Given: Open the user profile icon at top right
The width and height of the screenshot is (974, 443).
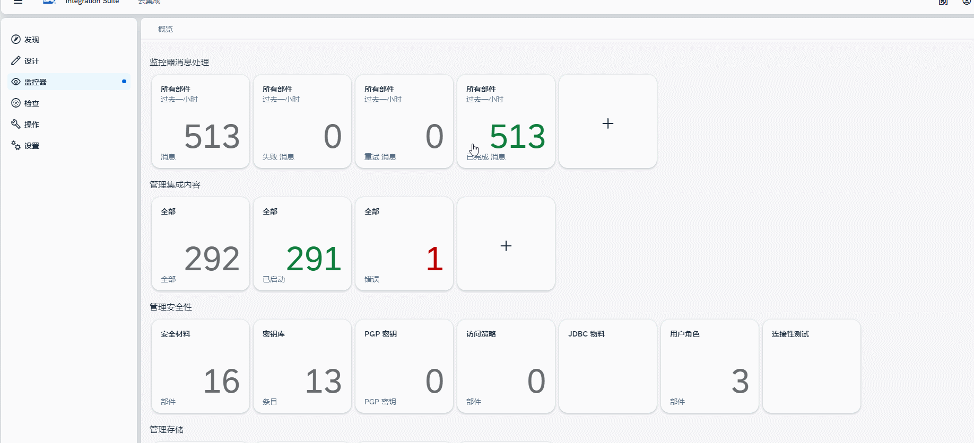Looking at the screenshot, I should [x=967, y=2].
